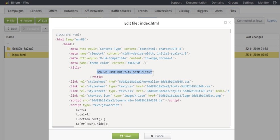Click the 5dd82b18a2aa2 folder icon

(x=9, y=49)
